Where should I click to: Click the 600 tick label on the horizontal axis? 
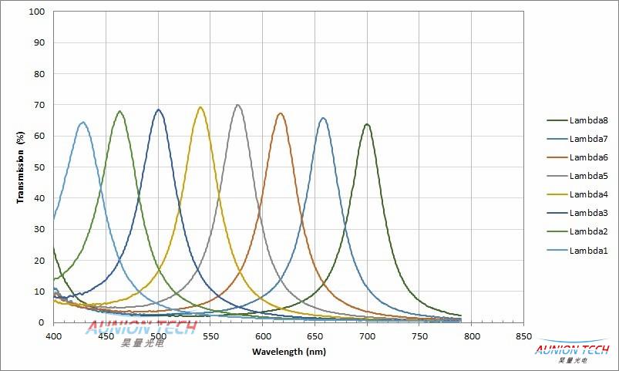coord(262,337)
